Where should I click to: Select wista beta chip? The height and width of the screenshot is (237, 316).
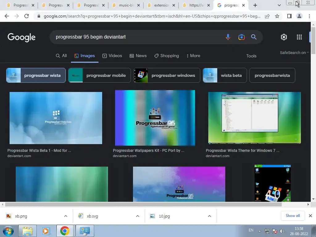tap(225, 75)
